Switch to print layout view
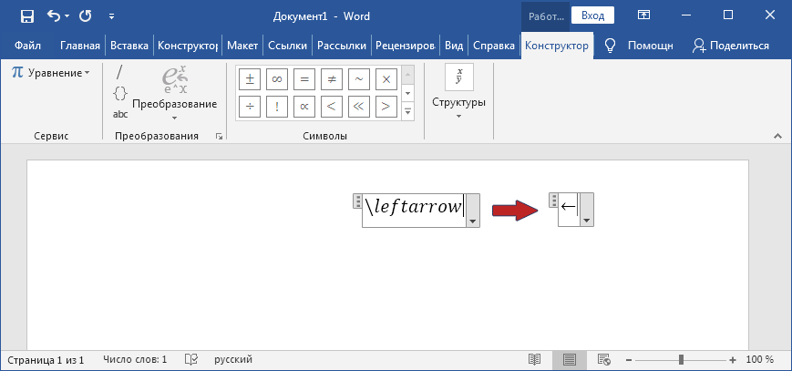 point(569,360)
